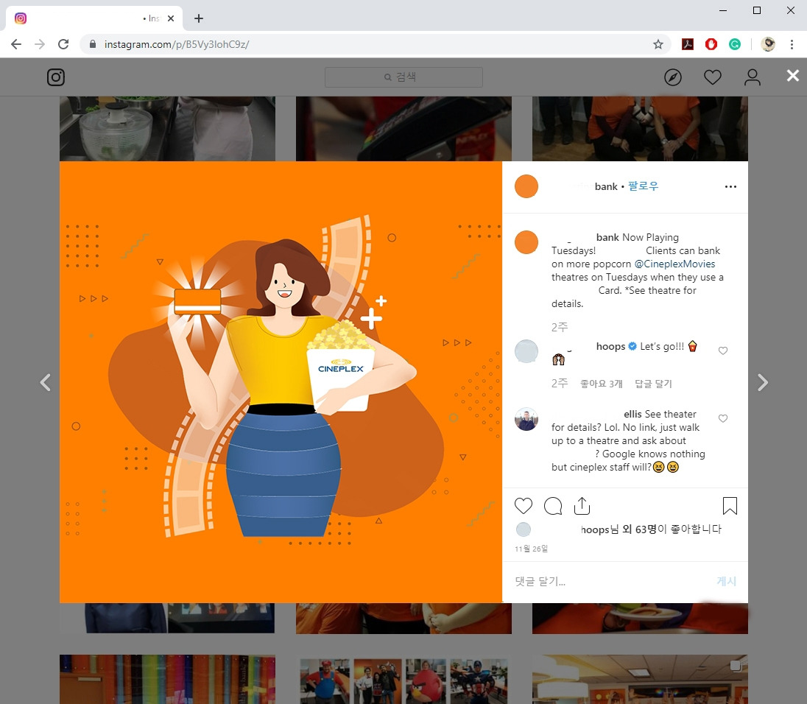Open the salad spinner thumbnail behind overlay
Image resolution: width=807 pixels, height=704 pixels.
(167, 129)
